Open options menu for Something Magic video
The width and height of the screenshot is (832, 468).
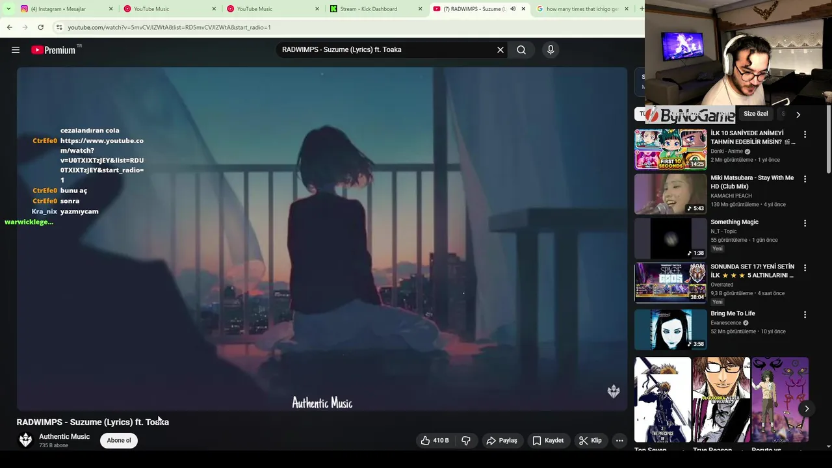pyautogui.click(x=805, y=223)
